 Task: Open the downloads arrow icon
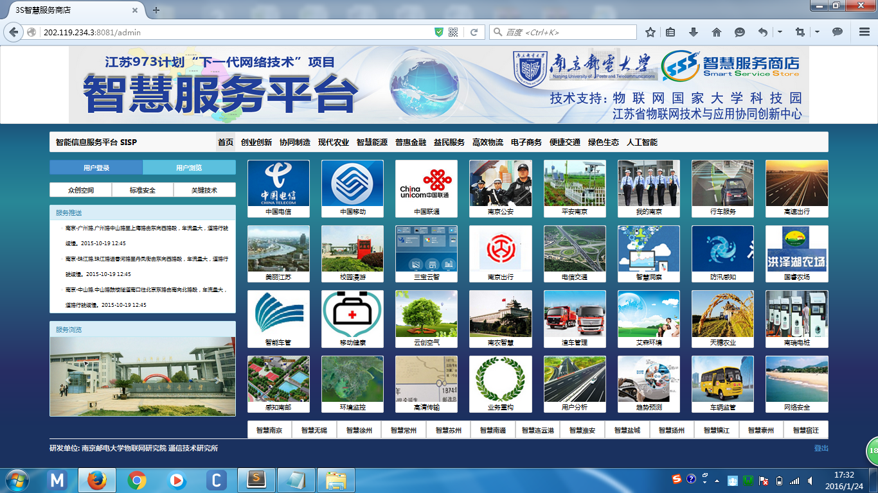point(694,32)
